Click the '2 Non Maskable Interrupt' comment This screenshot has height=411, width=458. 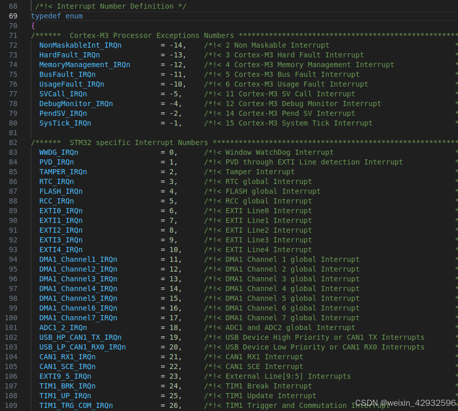pyautogui.click(x=277, y=45)
